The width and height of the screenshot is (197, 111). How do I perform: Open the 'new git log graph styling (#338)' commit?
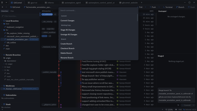[x=96, y=68]
